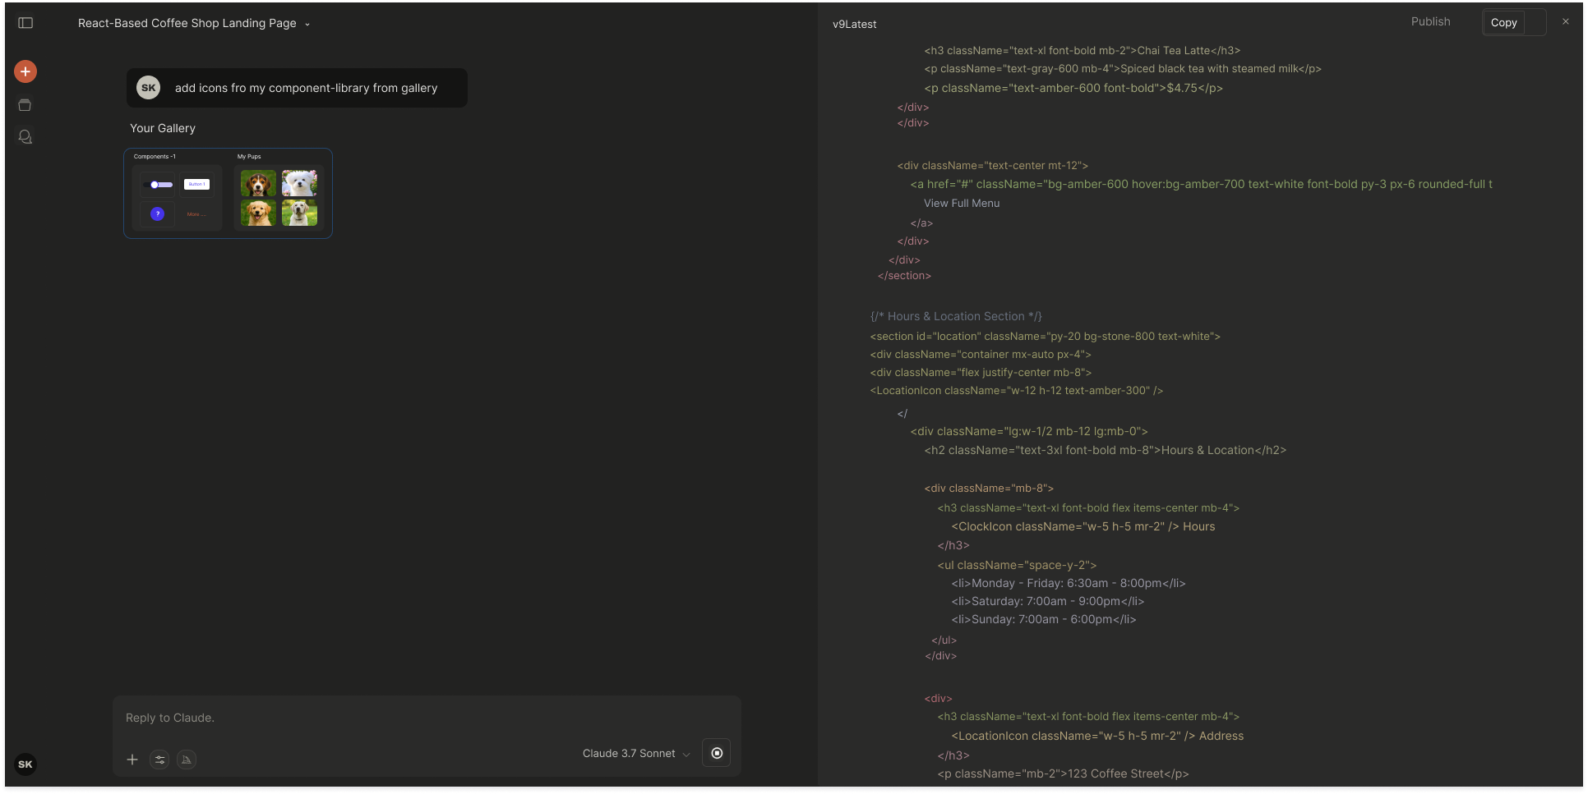Image resolution: width=1588 pixels, height=794 pixels.
Task: Click the container mx-auto px-4 div line
Action: pos(981,354)
